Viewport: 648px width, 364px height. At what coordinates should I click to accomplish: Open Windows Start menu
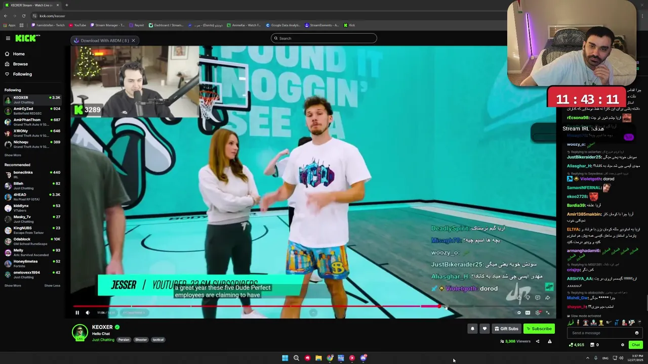285,358
